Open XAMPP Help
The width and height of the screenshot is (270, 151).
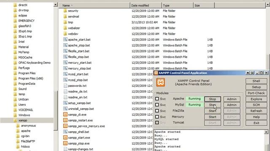coord(256,117)
